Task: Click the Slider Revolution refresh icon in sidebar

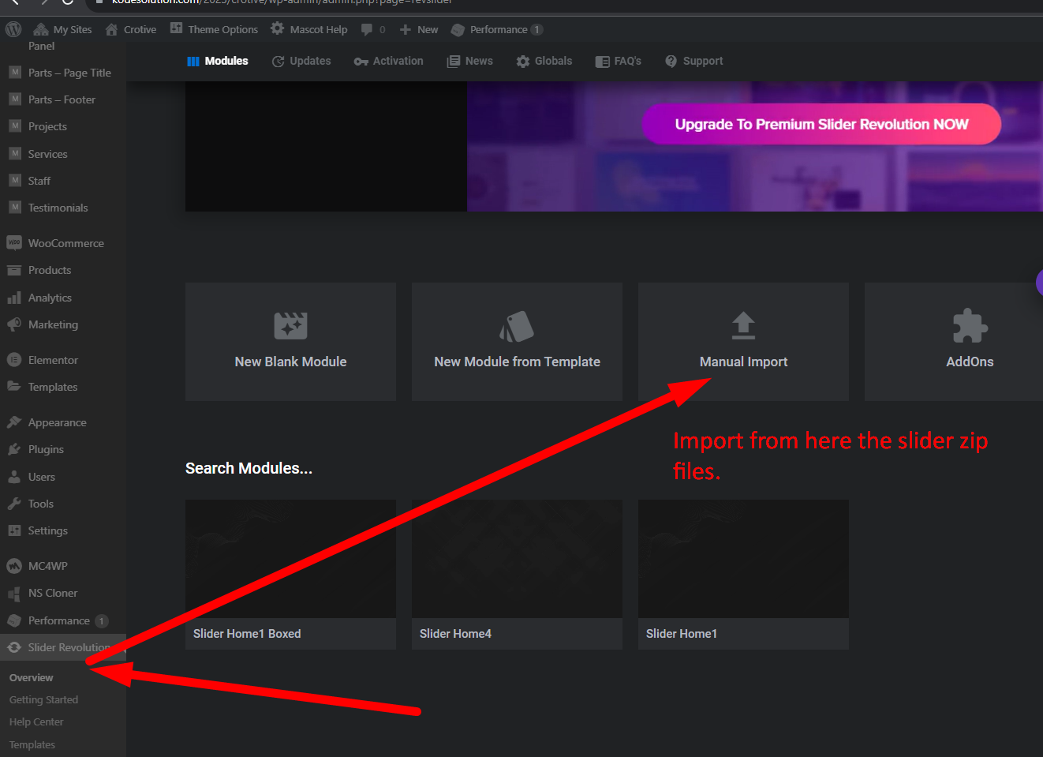Action: click(x=14, y=647)
